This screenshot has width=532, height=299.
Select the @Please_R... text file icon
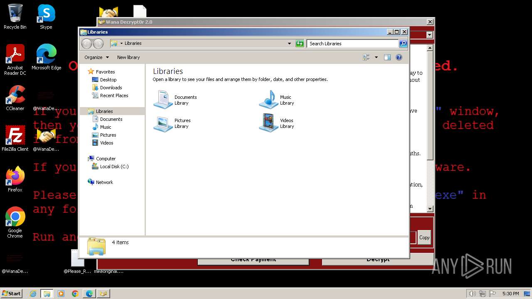click(x=77, y=262)
